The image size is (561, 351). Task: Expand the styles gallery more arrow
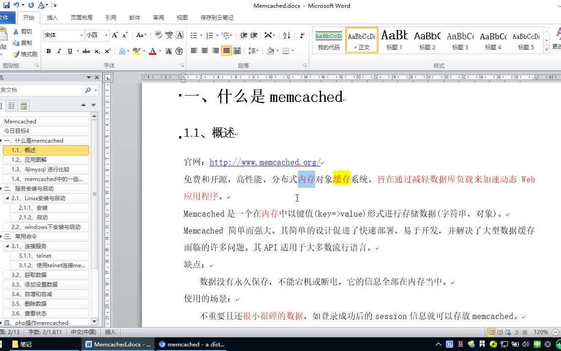tap(546, 48)
